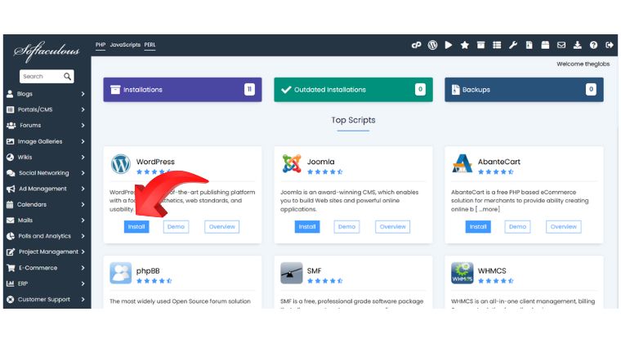Open Project Management menu item
621x343 pixels.
click(46, 252)
